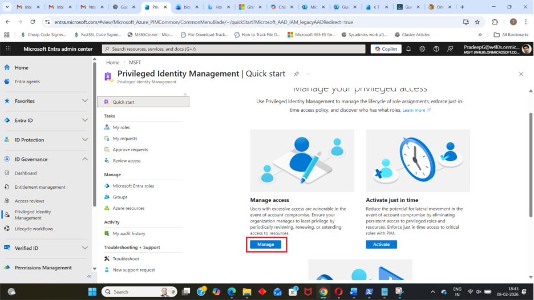
Task: Open My roles under Tasks
Action: [121, 127]
